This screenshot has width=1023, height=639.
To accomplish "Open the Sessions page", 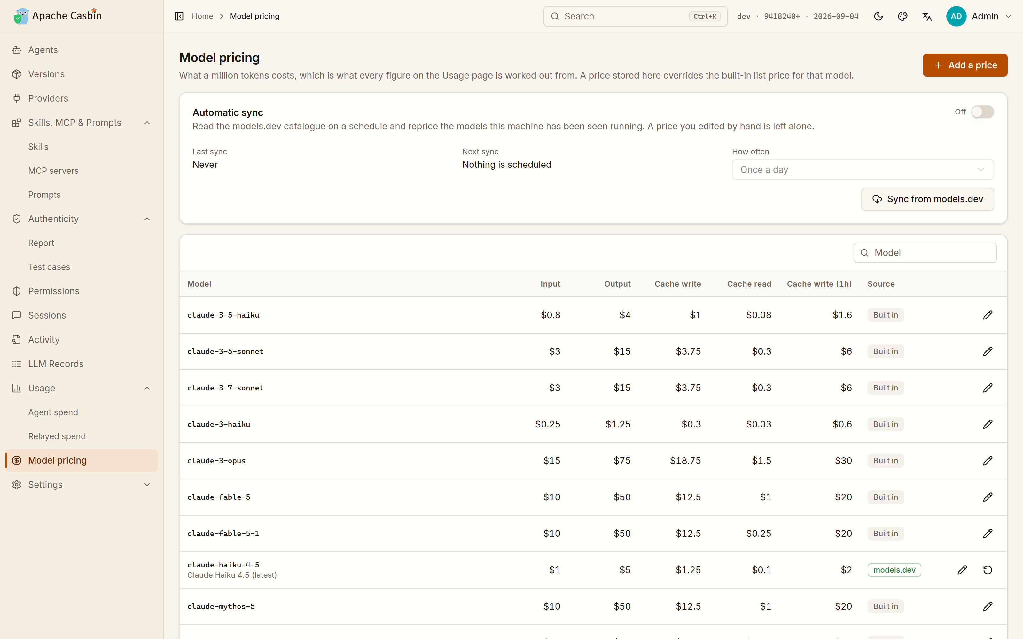I will pos(82,315).
